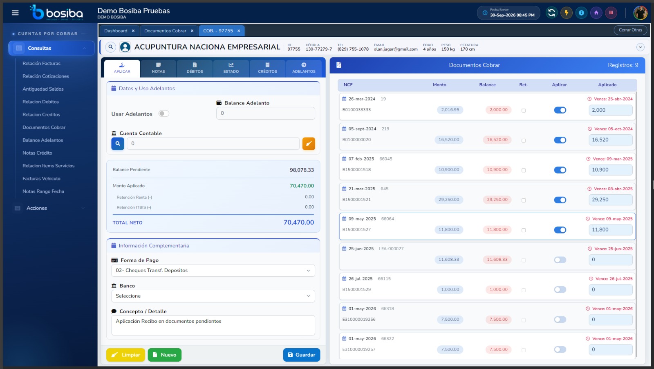
Task: Click the red grid icon in header
Action: coord(611,13)
